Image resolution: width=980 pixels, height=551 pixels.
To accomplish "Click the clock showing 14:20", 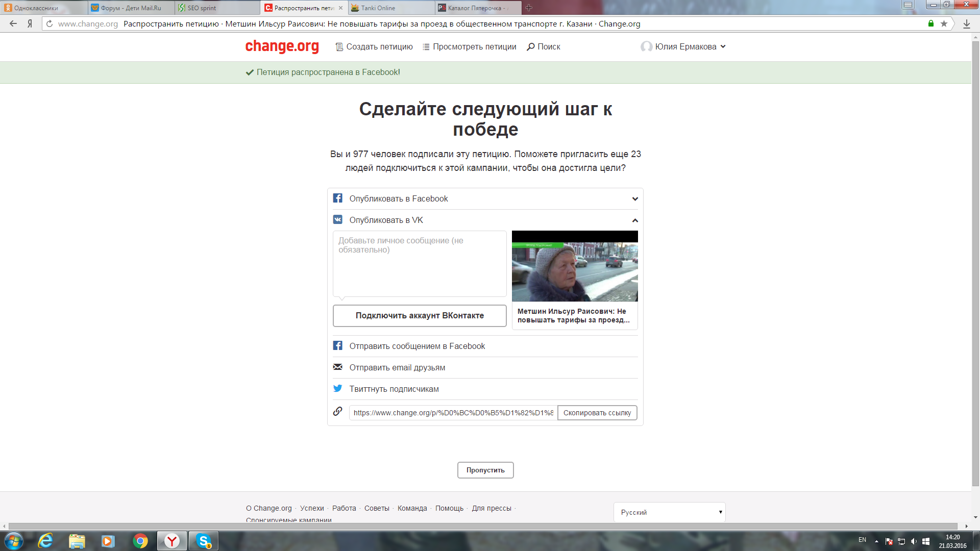I will (x=952, y=537).
